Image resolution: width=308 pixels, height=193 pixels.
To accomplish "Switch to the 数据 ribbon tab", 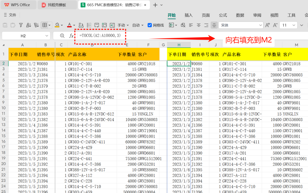I will tap(240, 15).
